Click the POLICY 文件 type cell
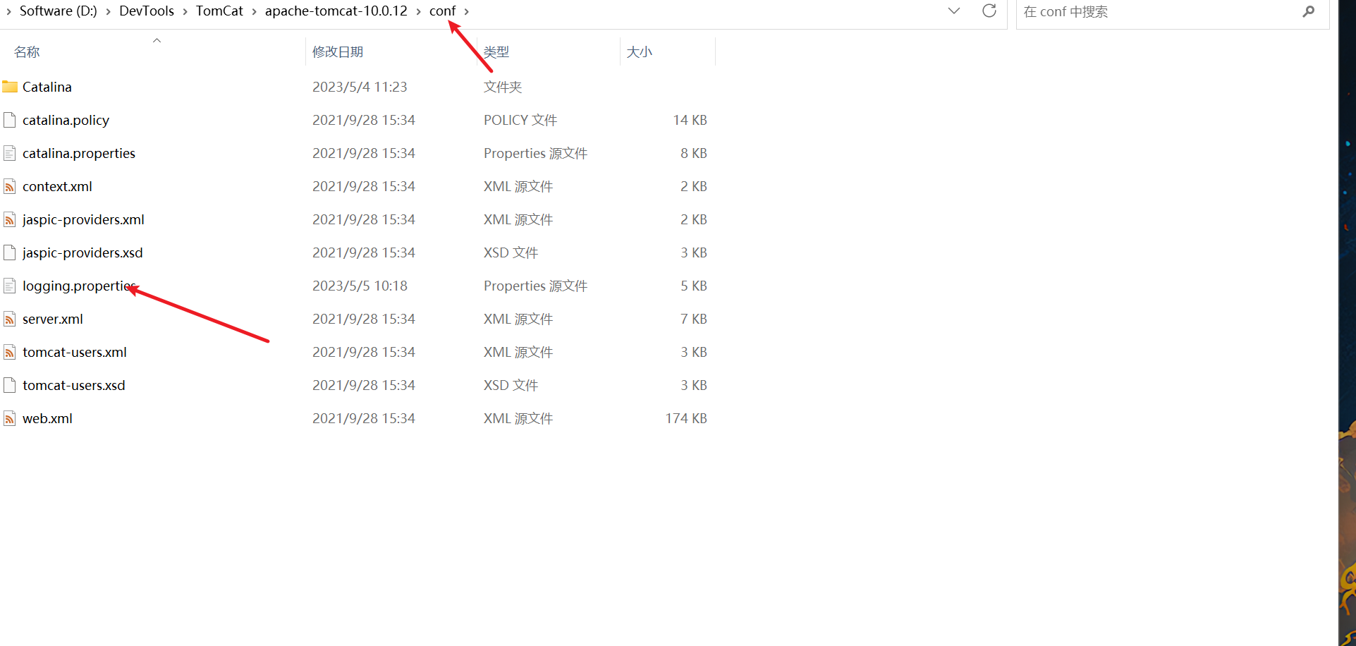 (x=520, y=120)
